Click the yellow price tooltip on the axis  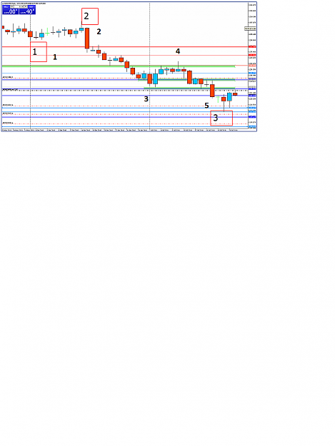pos(250,29)
